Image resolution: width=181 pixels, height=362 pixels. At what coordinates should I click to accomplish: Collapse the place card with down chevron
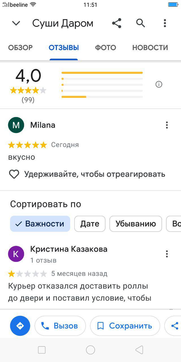(x=16, y=23)
